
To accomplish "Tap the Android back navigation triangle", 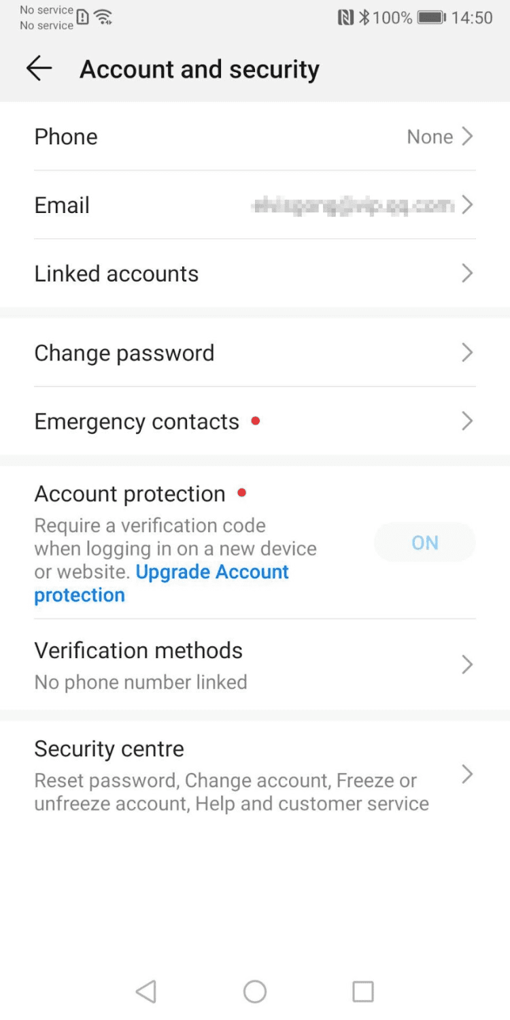I will click(x=146, y=991).
